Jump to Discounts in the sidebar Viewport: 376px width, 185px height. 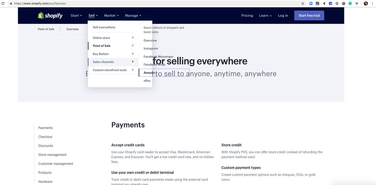tap(46, 146)
